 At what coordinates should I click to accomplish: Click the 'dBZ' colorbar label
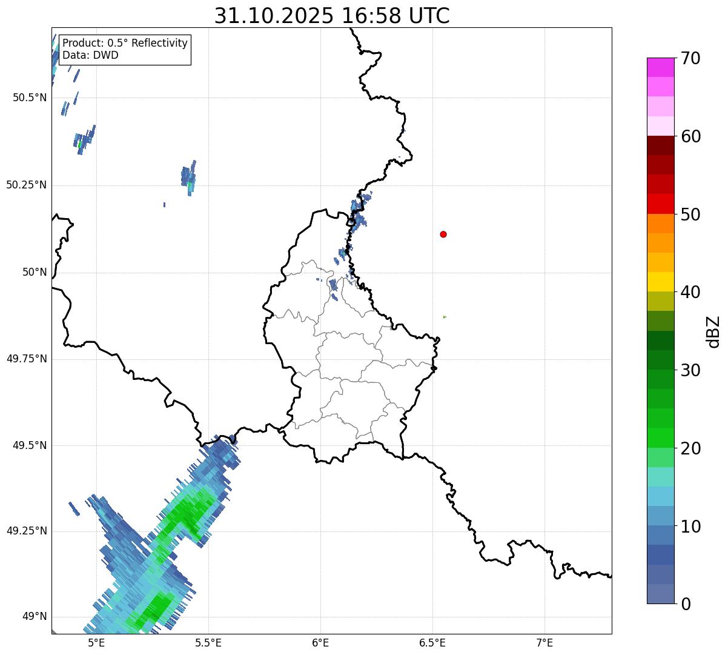pos(713,331)
